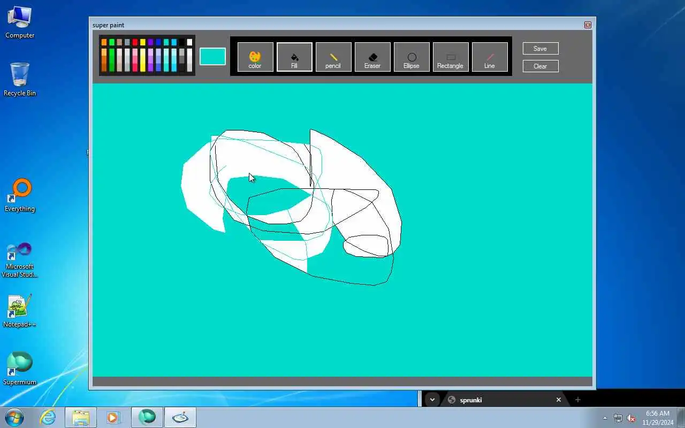Choose the Eraser tool
The image size is (685, 428).
point(372,57)
